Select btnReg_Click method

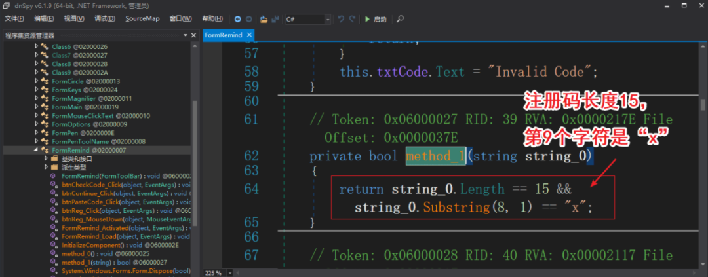126,210
